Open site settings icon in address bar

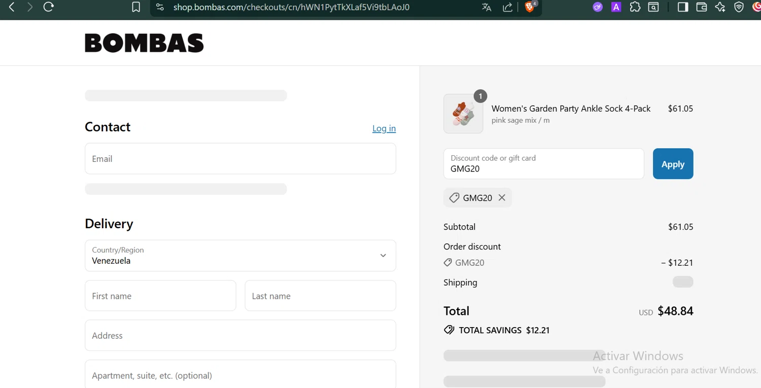click(160, 7)
